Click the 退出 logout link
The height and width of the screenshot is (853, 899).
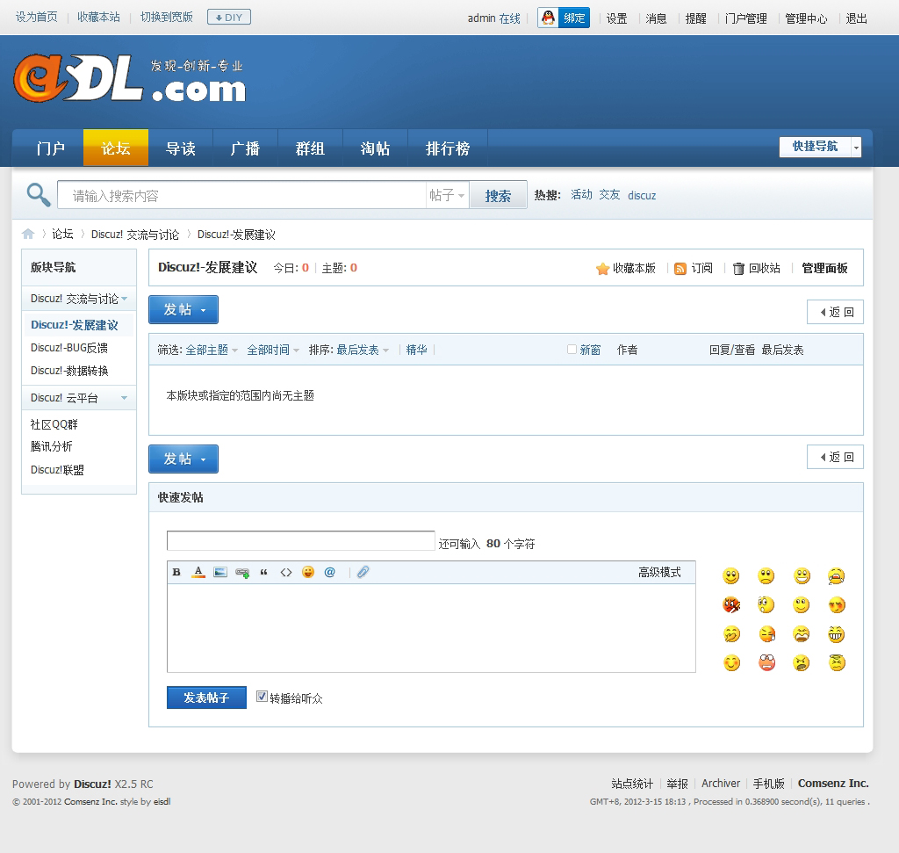pyautogui.click(x=857, y=18)
